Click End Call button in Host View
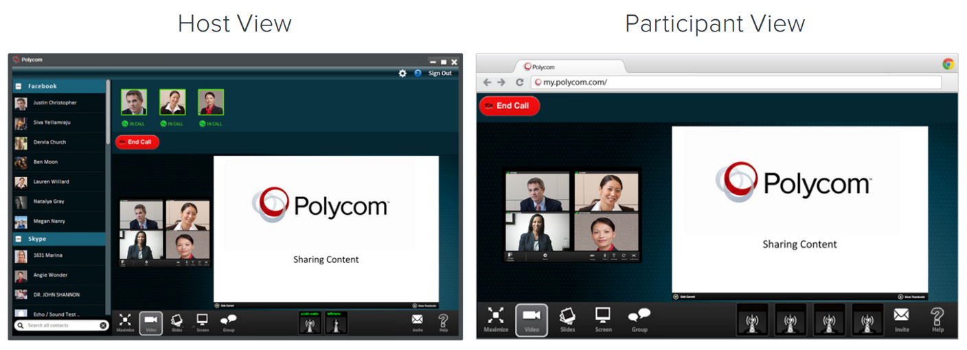 (x=137, y=142)
